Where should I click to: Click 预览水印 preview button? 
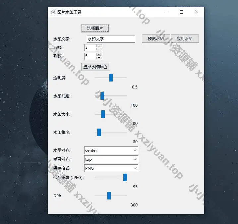[x=156, y=38]
